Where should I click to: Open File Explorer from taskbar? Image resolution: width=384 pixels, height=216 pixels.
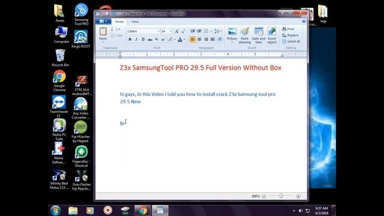(73, 211)
